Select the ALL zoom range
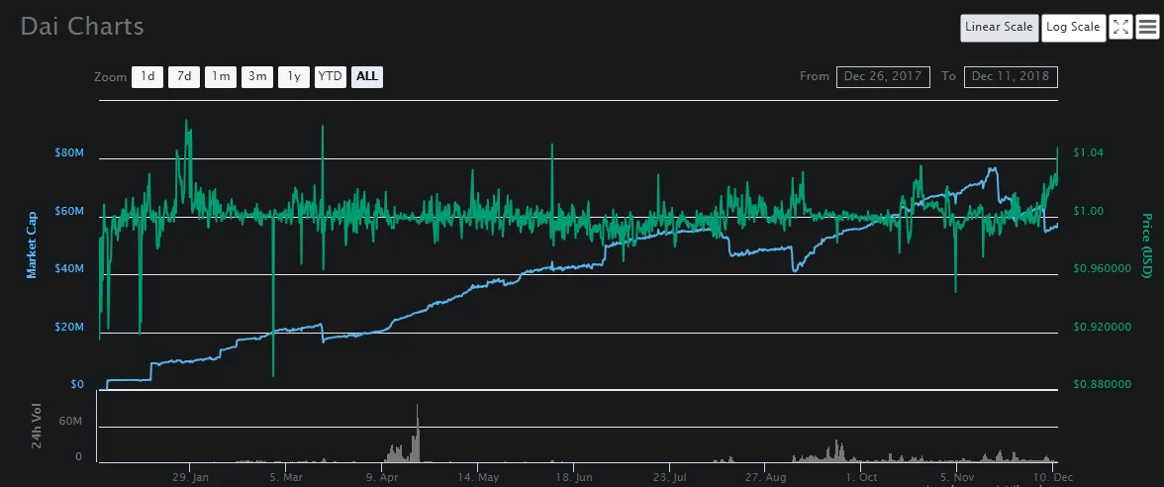The width and height of the screenshot is (1164, 487). (x=366, y=76)
